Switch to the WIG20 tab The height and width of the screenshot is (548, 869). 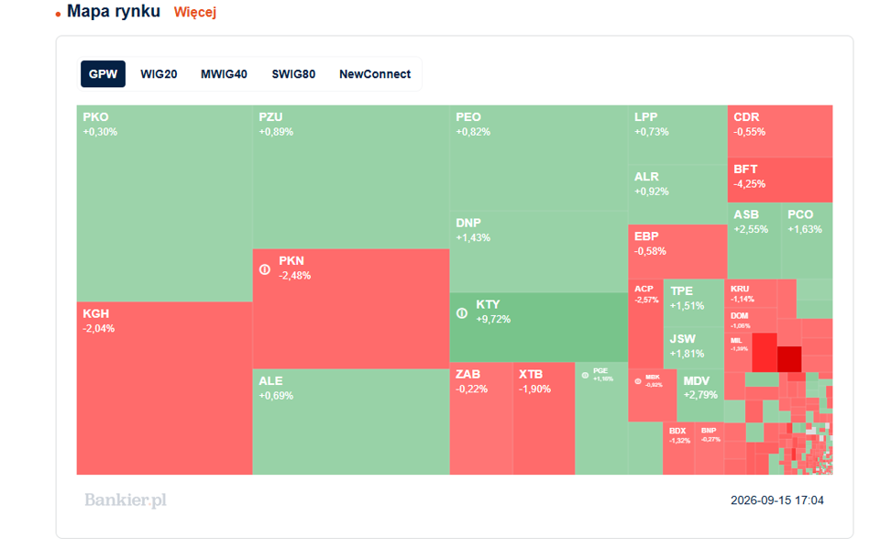coord(159,74)
